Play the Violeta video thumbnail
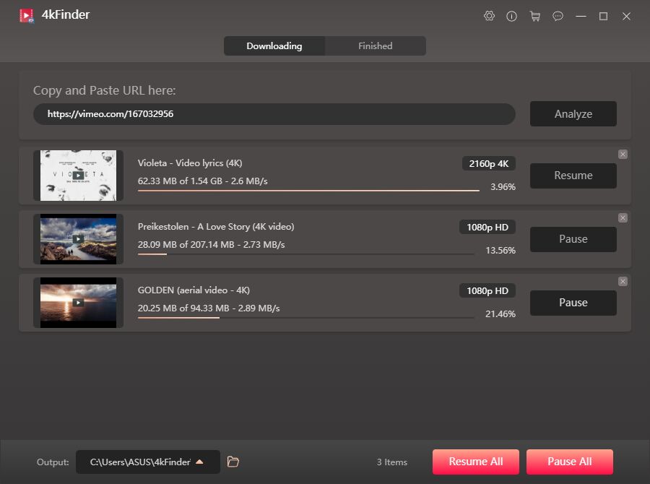 click(x=79, y=176)
